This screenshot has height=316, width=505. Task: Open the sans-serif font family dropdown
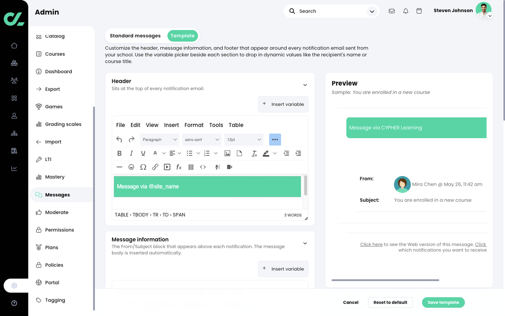click(202, 140)
